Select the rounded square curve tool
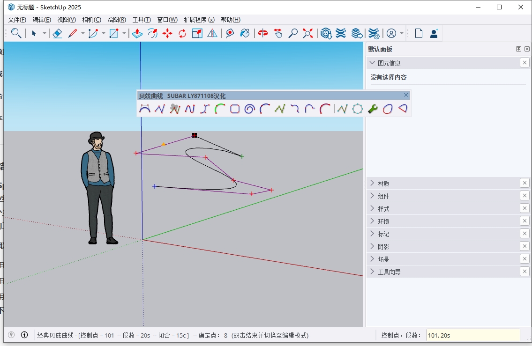Image resolution: width=532 pixels, height=346 pixels. pos(234,109)
